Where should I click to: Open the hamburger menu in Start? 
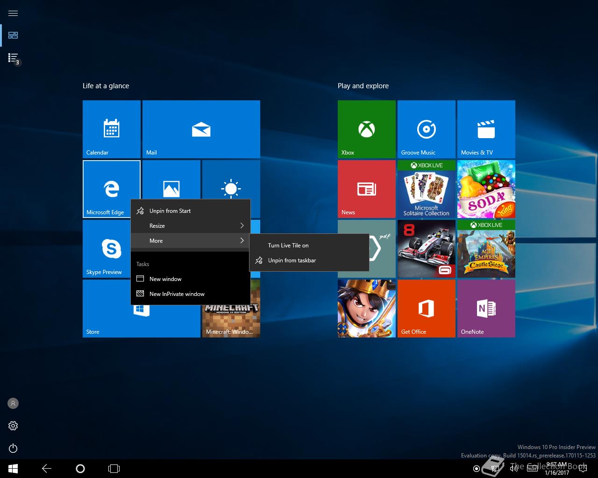click(13, 13)
